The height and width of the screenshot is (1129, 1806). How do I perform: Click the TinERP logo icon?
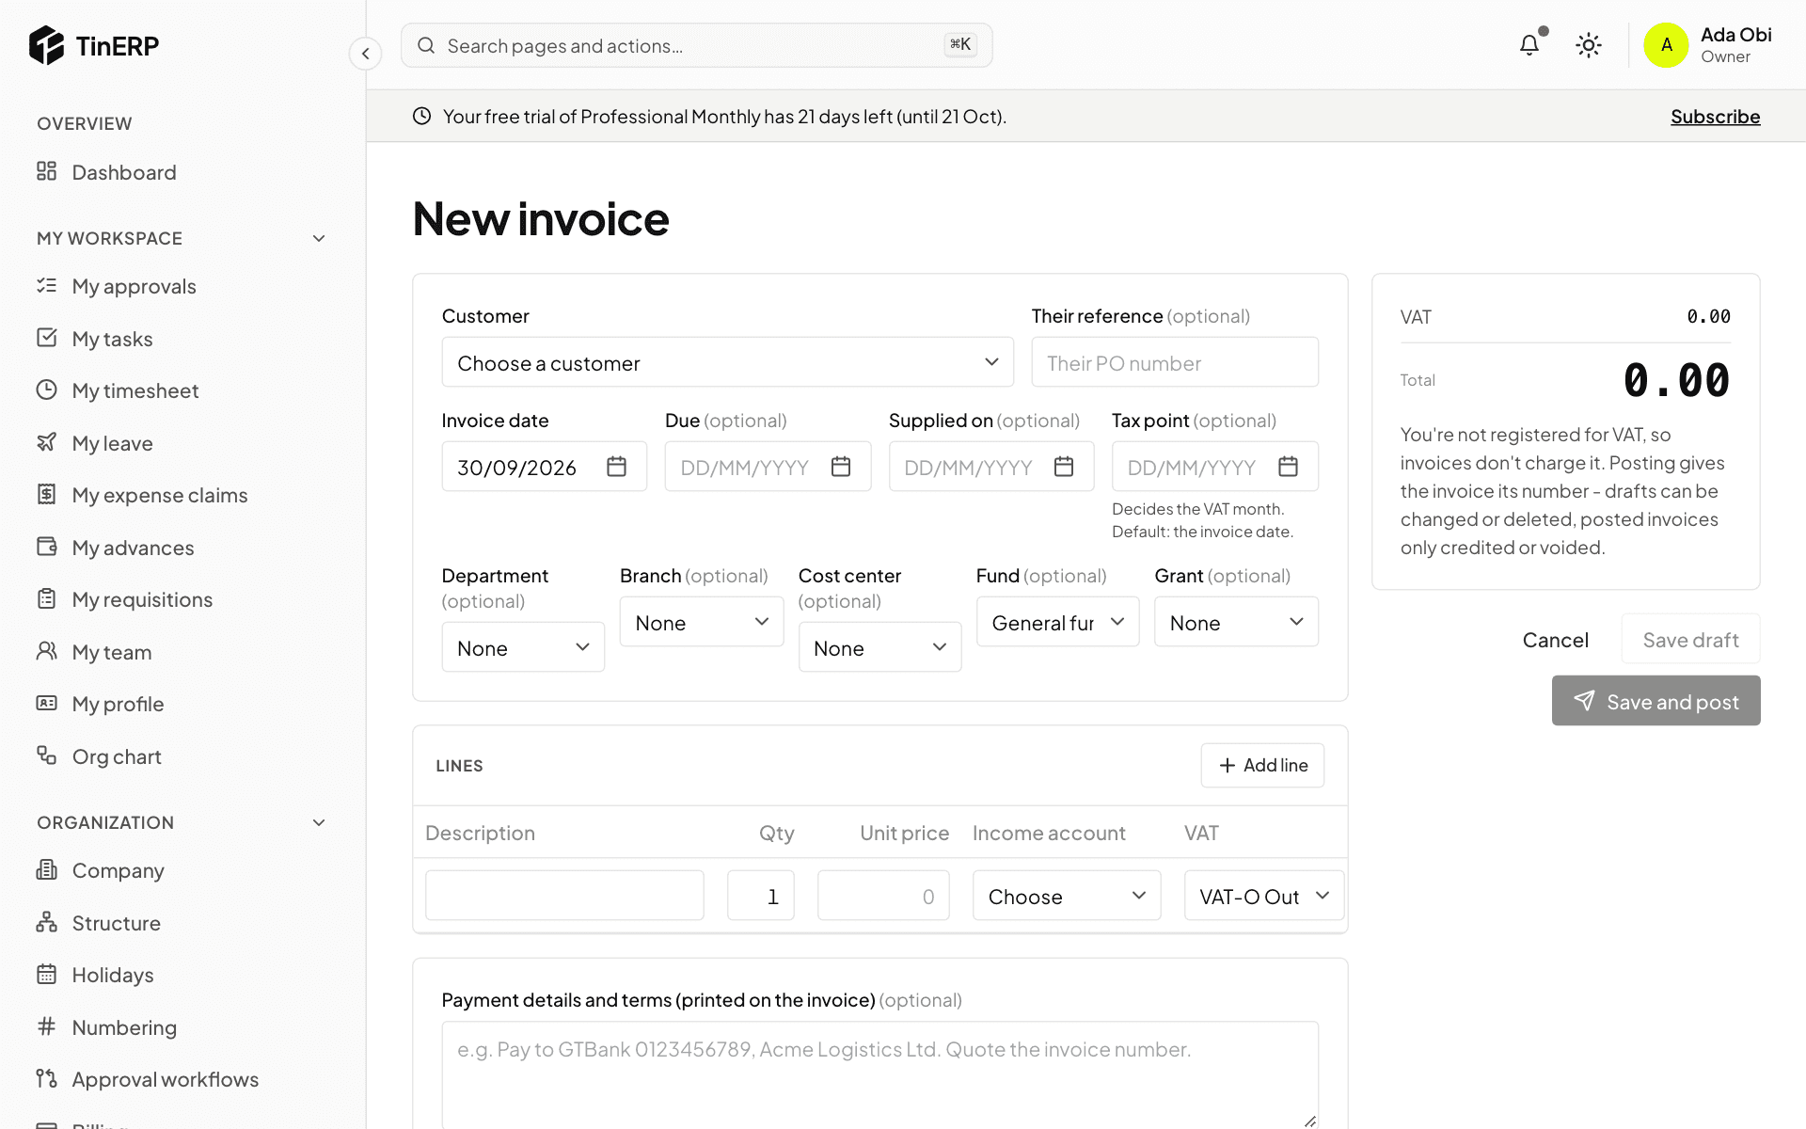coord(46,45)
